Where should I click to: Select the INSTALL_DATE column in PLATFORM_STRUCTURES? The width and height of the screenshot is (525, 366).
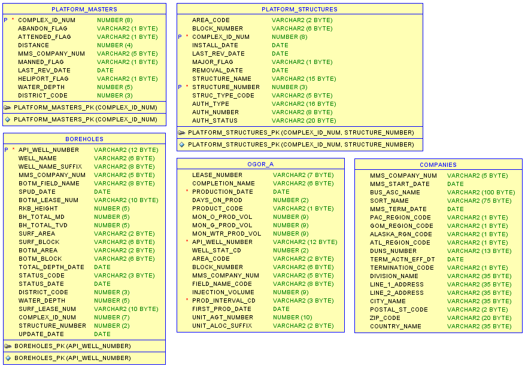(215, 45)
